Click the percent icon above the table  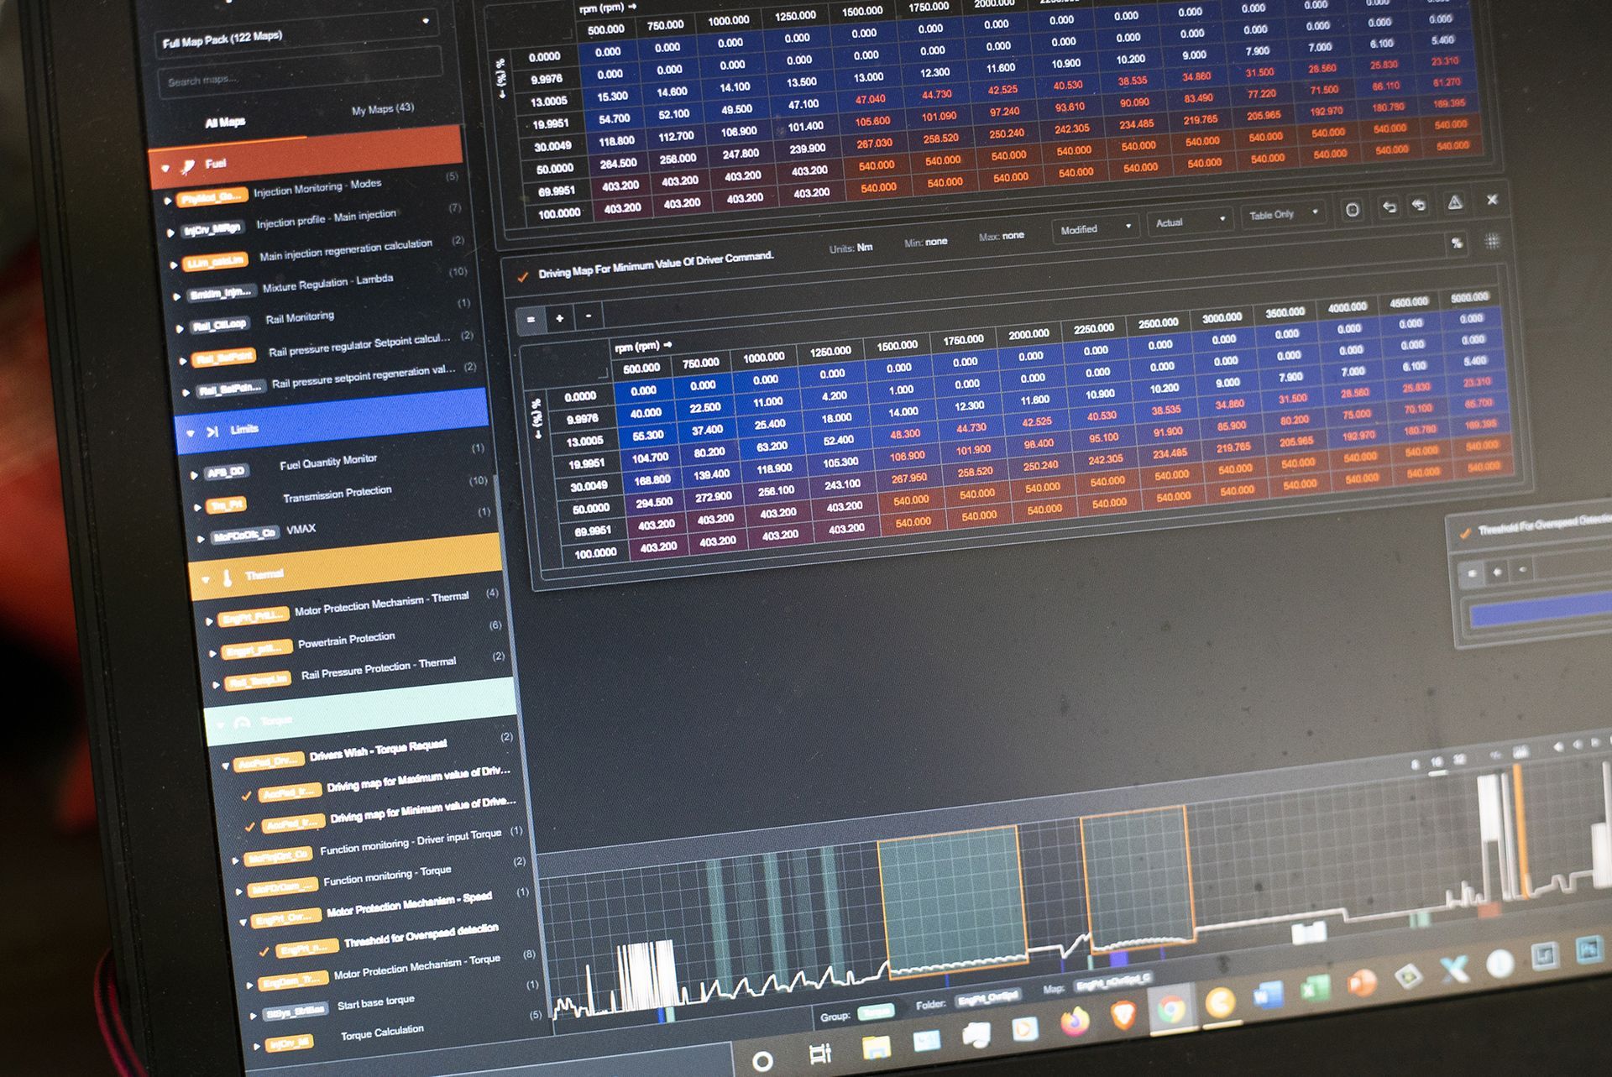[1458, 243]
